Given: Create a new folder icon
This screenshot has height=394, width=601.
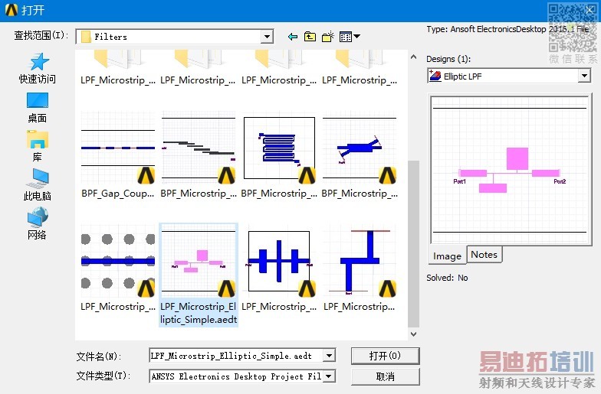Looking at the screenshot, I should pyautogui.click(x=328, y=37).
